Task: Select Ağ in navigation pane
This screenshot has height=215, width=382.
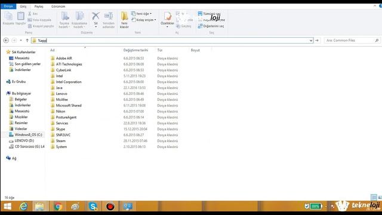Action: 11,158
